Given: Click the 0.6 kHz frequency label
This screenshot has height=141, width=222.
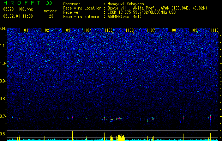Looking at the screenshot, I should pyautogui.click(x=3, y=134).
